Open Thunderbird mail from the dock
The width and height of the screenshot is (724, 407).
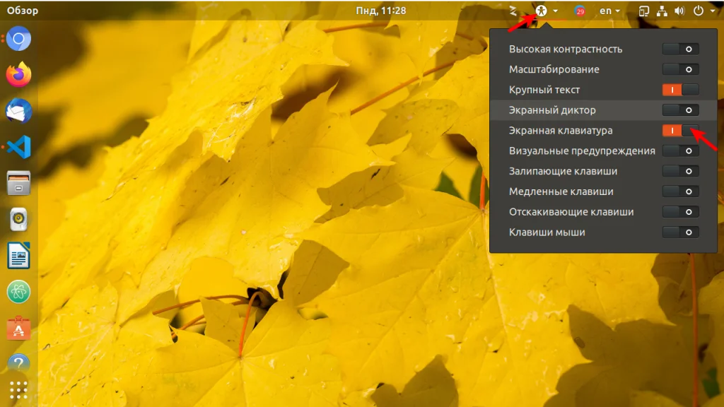[18, 111]
